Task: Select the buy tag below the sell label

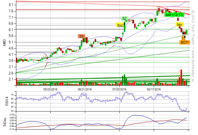Action: (180, 24)
